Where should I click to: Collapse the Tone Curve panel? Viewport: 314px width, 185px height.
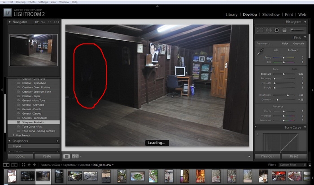tap(305, 127)
